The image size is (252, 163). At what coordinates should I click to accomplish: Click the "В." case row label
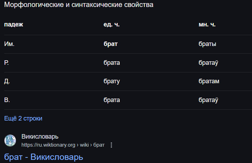coord(7,100)
